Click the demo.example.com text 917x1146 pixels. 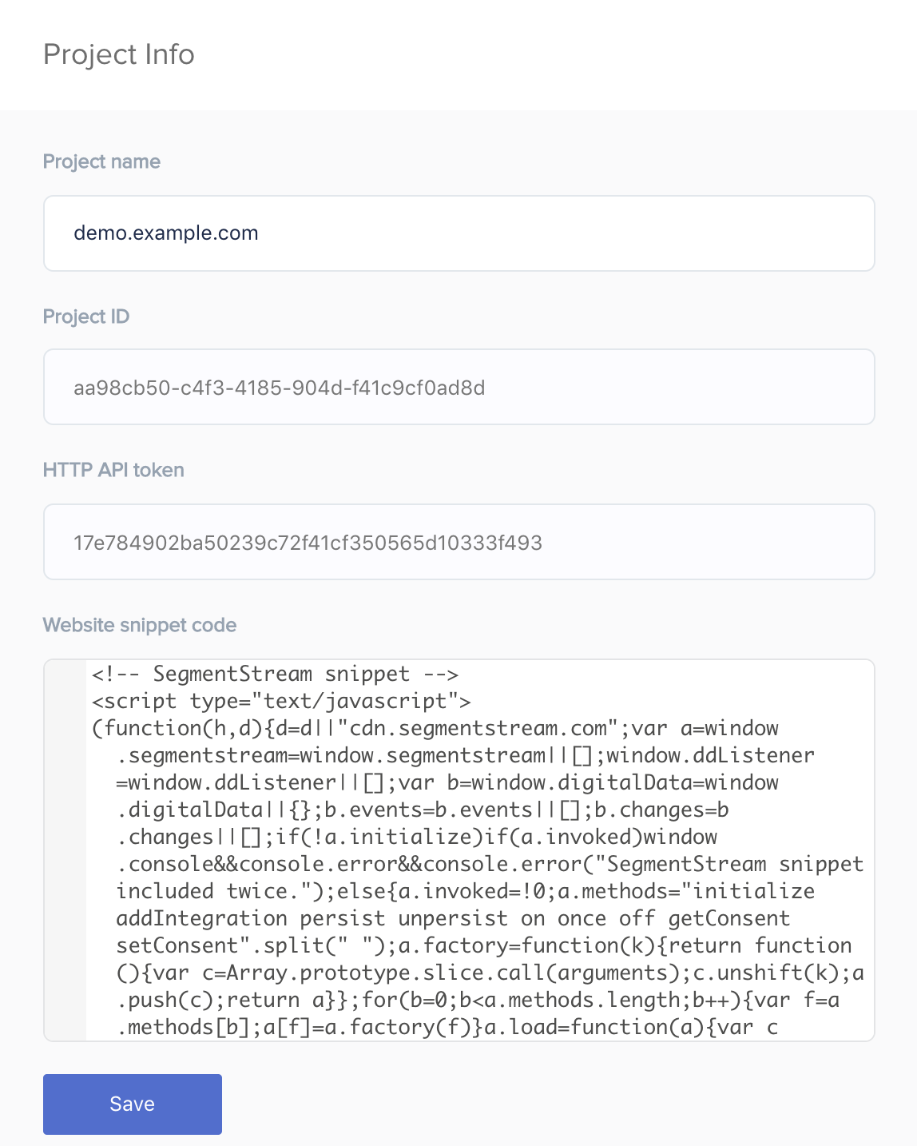166,233
